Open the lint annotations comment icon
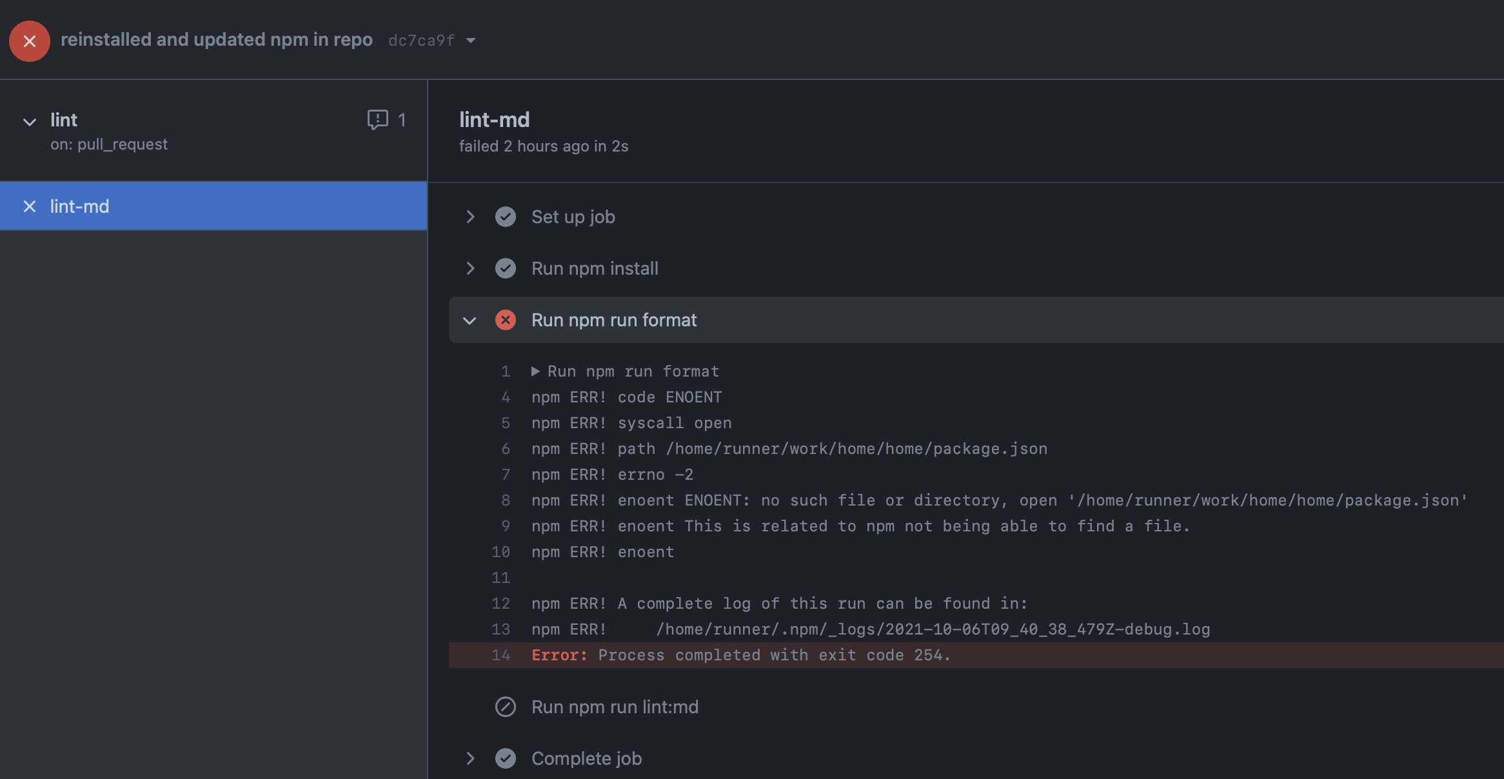 point(377,119)
